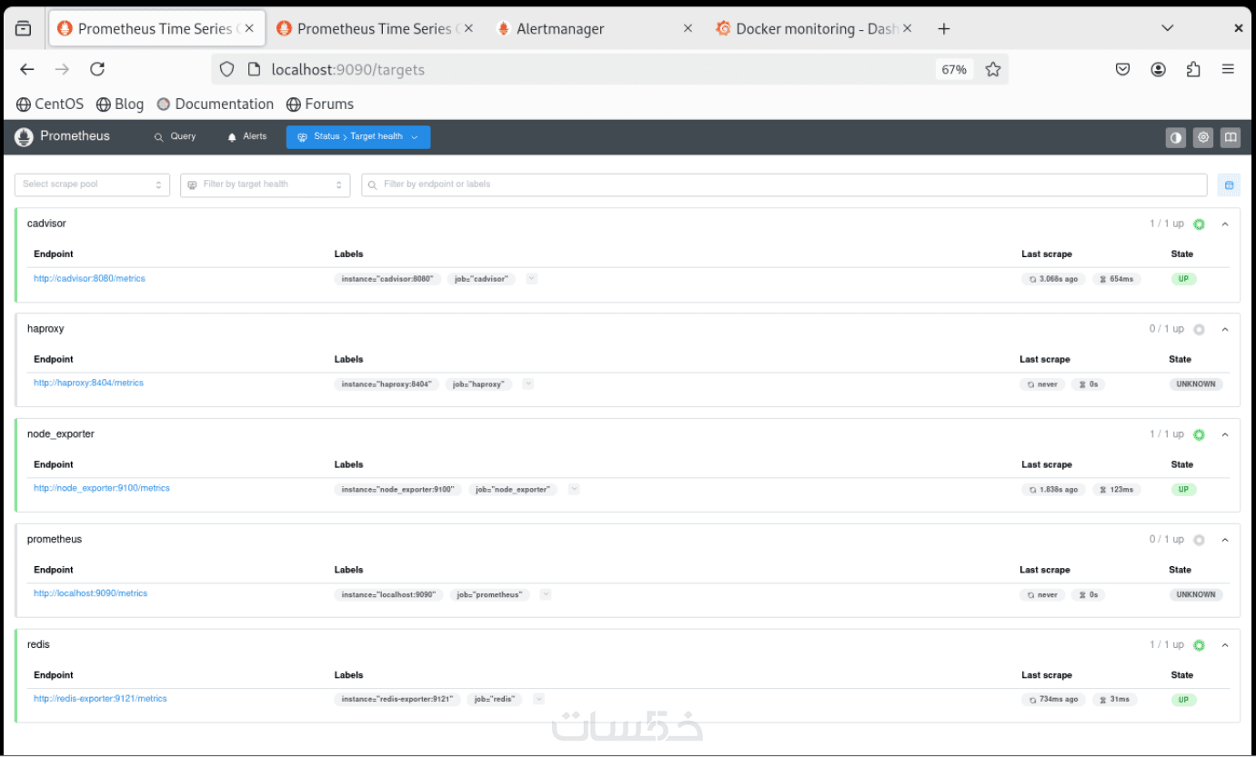Open the extensions puzzle icon

(1193, 69)
